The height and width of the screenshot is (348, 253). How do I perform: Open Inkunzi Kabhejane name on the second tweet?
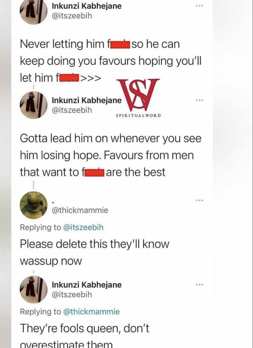click(87, 101)
